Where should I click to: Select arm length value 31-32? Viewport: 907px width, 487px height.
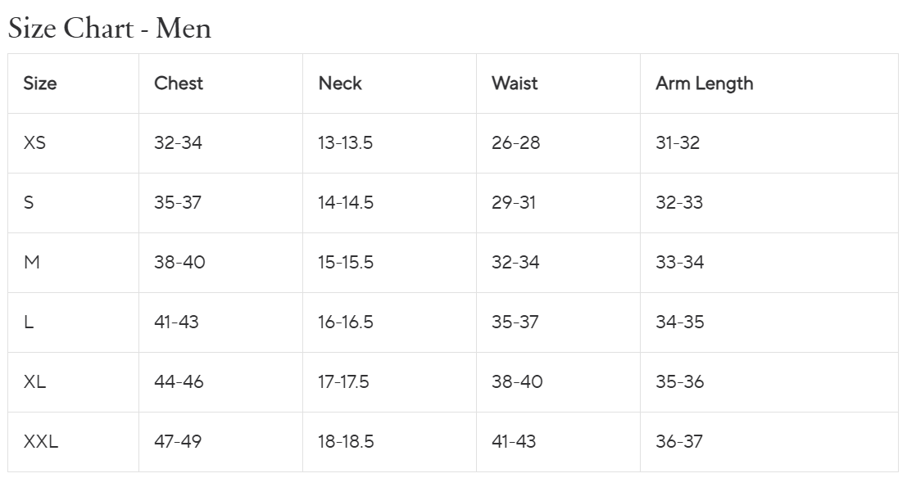coord(678,143)
